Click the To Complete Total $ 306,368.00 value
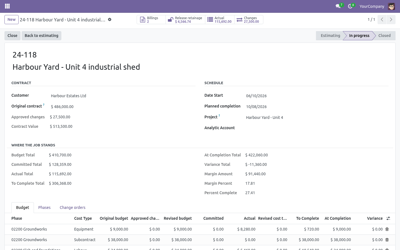Viewport: 400px width, 250px height. point(60,183)
